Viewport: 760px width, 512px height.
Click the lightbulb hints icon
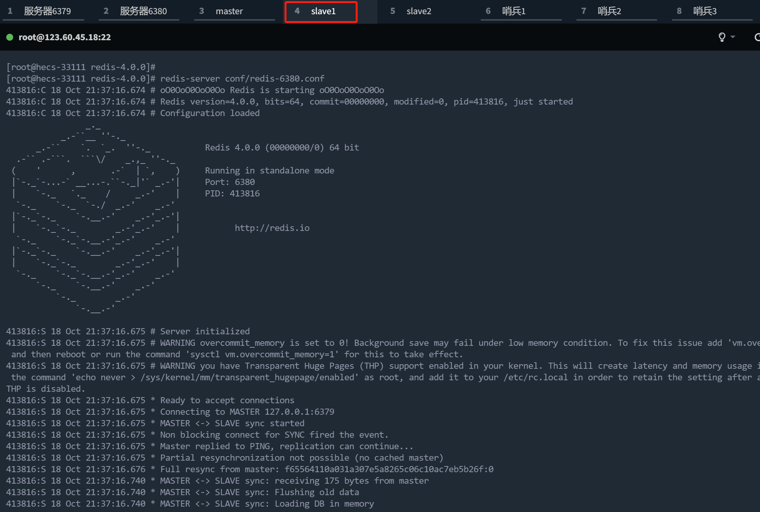tap(721, 37)
